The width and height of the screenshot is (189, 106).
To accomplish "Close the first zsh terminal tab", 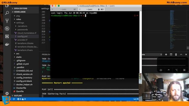I will 52,9.
